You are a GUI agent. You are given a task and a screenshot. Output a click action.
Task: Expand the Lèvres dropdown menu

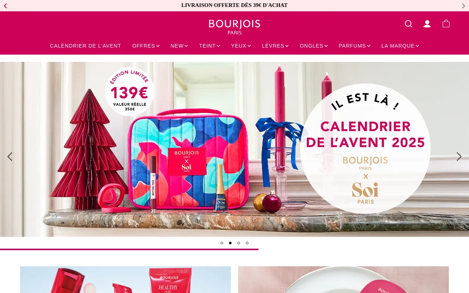click(275, 46)
